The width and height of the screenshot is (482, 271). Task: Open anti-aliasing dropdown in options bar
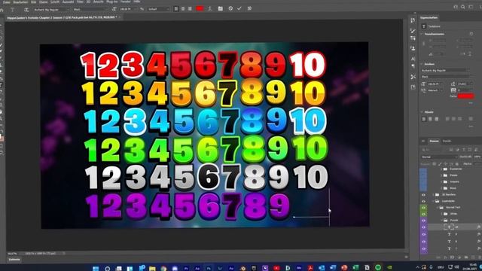[158, 9]
